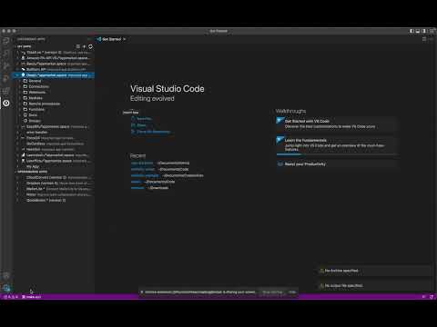Expand the Easybill app chevron
The image size is (437, 327).
pos(17,126)
